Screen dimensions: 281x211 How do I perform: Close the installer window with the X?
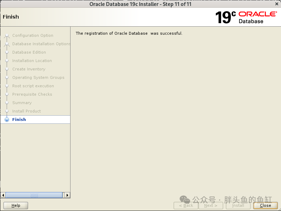(x=277, y=4)
